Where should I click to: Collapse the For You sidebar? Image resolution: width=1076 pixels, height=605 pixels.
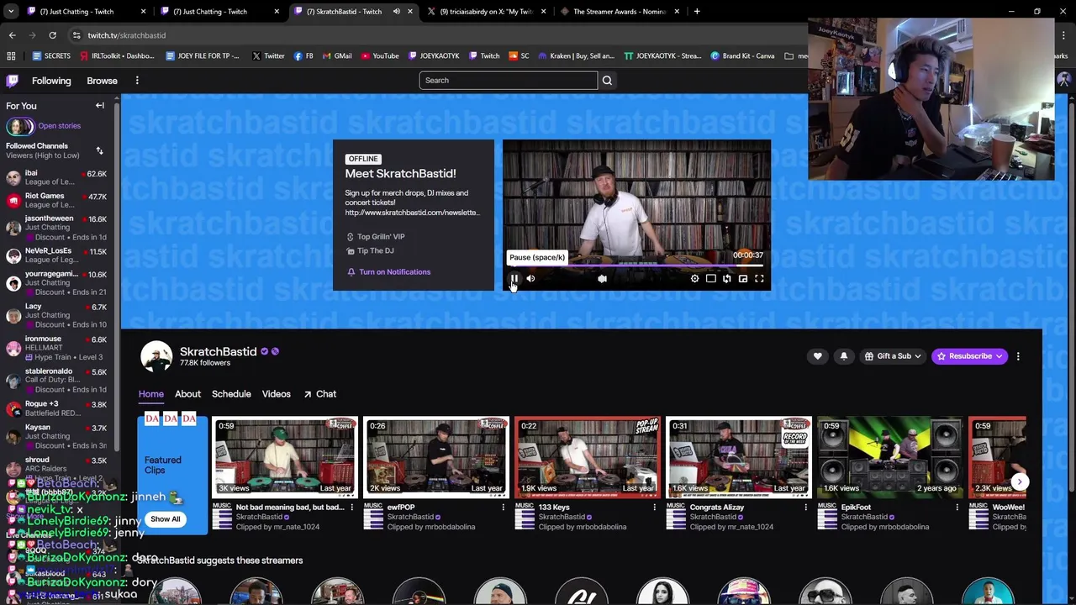[99, 106]
